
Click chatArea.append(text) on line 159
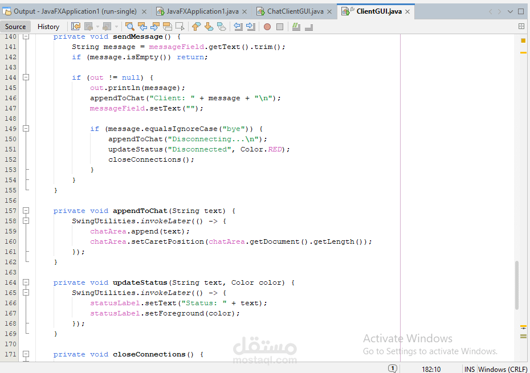[x=140, y=231]
